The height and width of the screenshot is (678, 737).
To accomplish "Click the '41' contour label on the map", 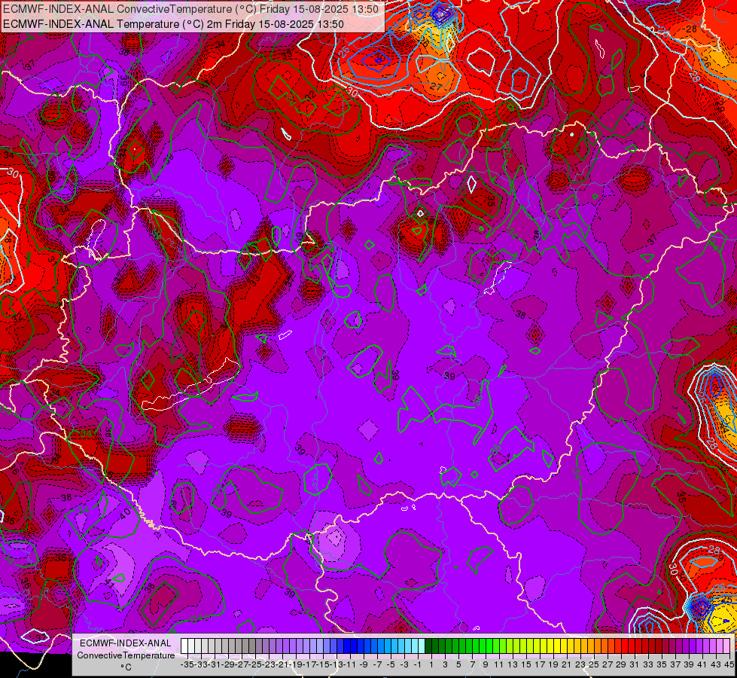I will click(109, 583).
